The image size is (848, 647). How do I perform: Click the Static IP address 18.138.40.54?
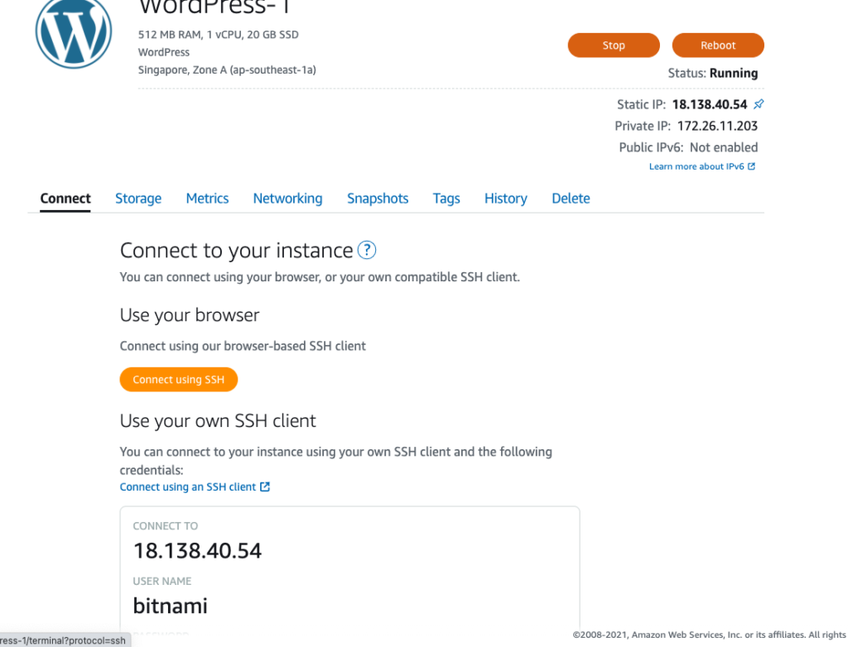tap(709, 105)
